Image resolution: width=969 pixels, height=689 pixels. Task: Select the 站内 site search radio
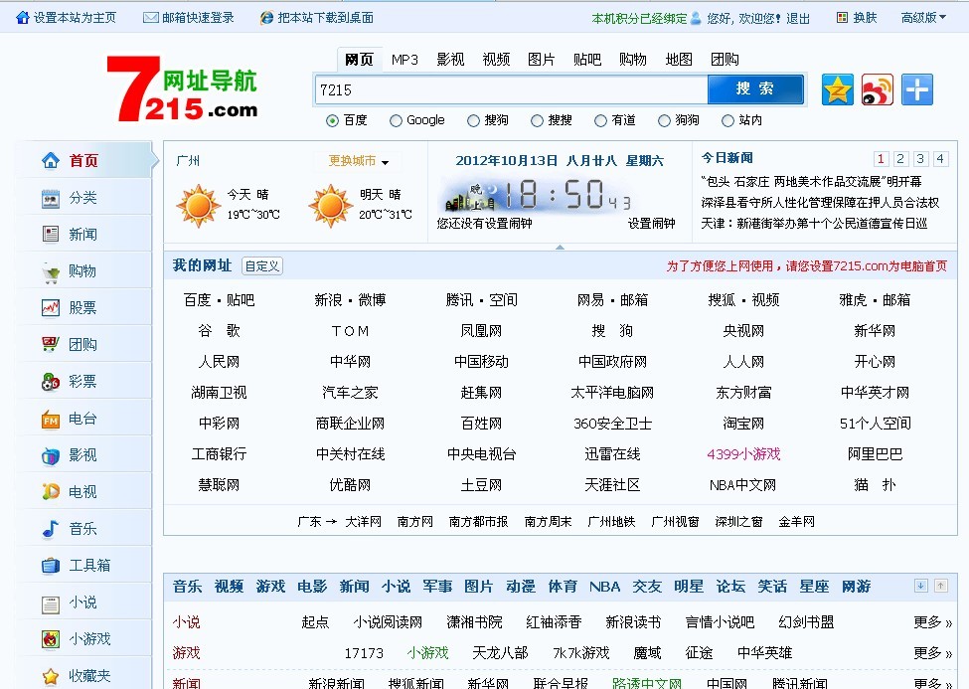(727, 120)
